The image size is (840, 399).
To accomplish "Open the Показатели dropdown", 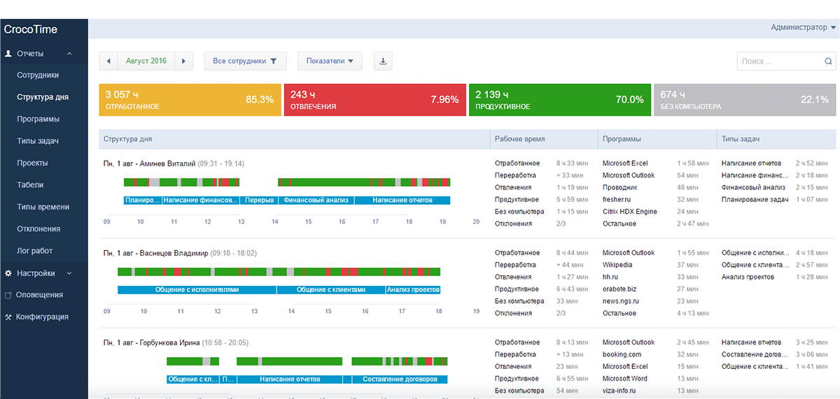I will 329,61.
